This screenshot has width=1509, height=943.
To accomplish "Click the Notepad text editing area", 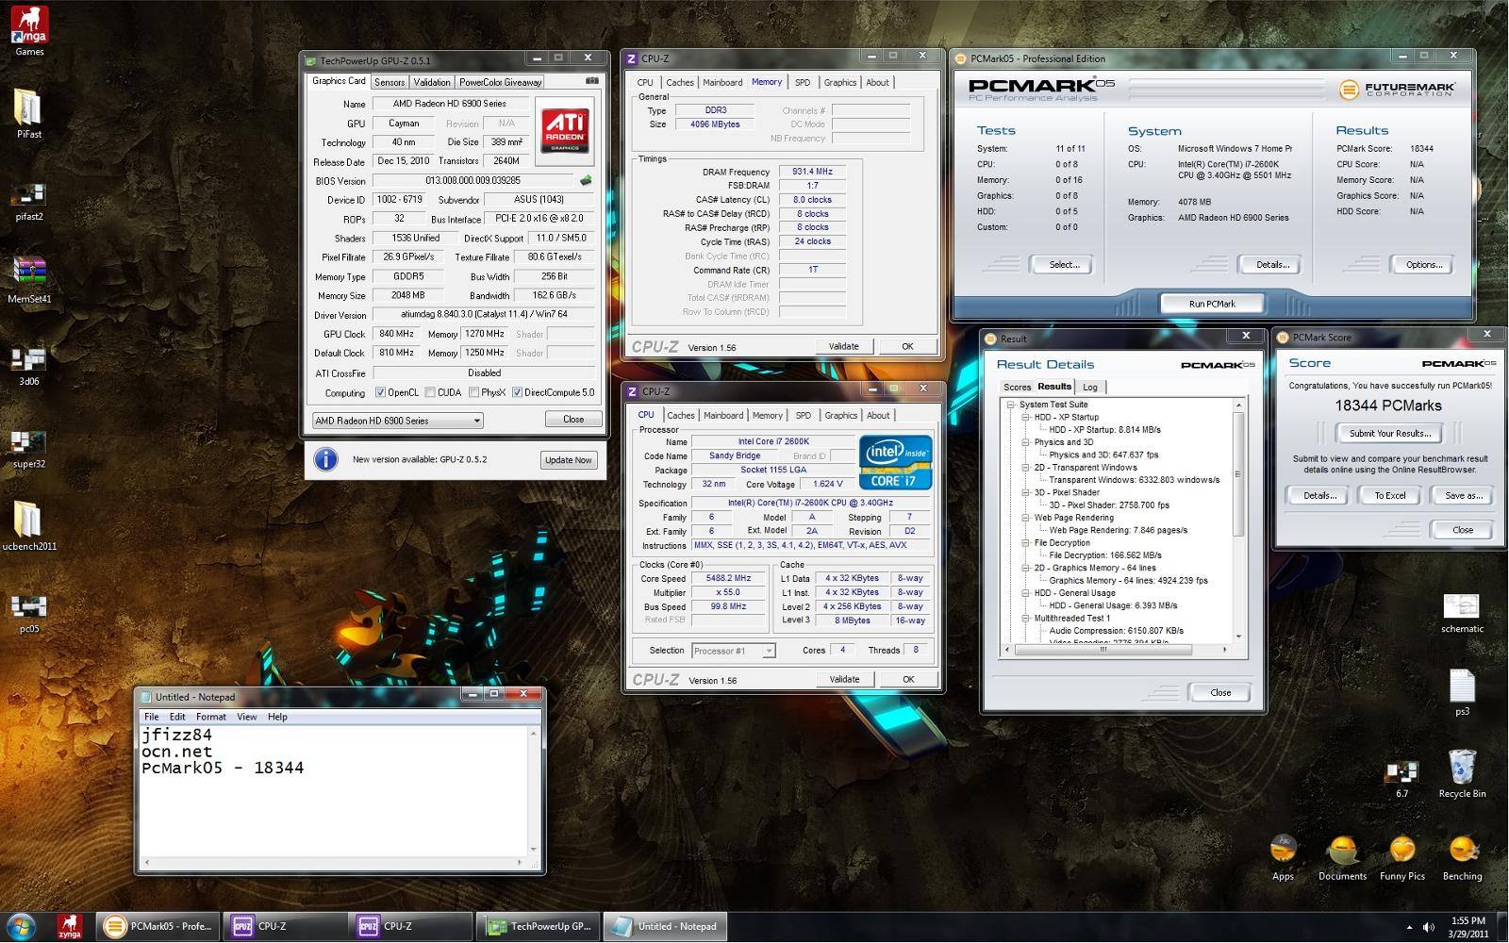I will click(x=334, y=790).
